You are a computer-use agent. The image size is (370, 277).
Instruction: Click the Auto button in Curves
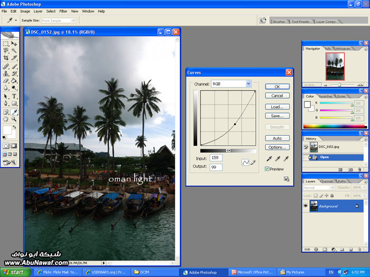pyautogui.click(x=277, y=138)
